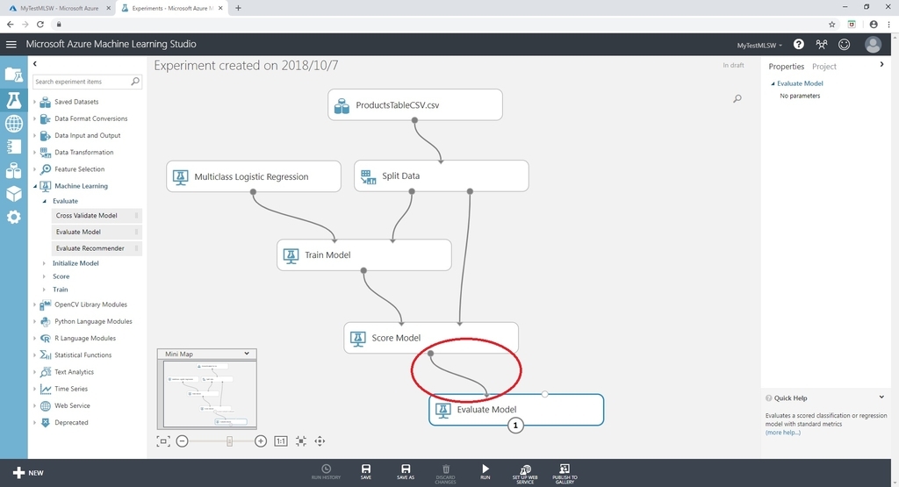Image resolution: width=899 pixels, height=487 pixels.
Task: Select Evaluate Model in module list
Action: coord(97,232)
